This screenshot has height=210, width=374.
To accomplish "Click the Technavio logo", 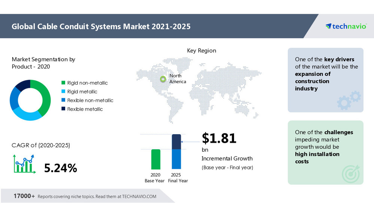I will [x=346, y=26].
